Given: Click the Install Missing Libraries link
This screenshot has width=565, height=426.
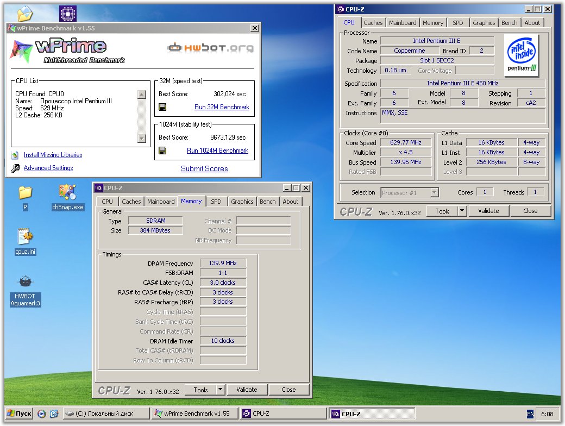Looking at the screenshot, I should [x=53, y=155].
